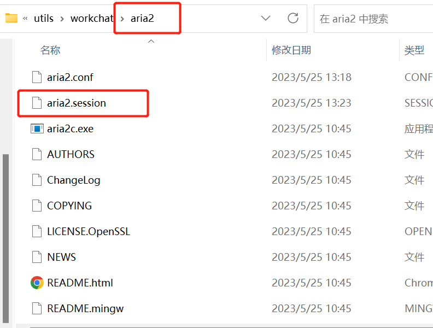This screenshot has width=433, height=328.
Task: Click the Chrome icon of README.html
Action: pyautogui.click(x=37, y=283)
